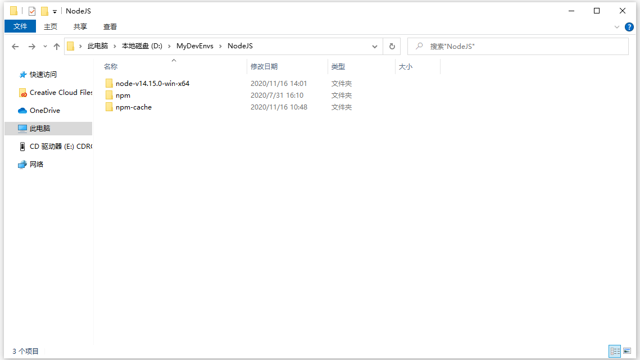Select 快速访问 in navigation pane
The height and width of the screenshot is (360, 640).
pos(43,75)
